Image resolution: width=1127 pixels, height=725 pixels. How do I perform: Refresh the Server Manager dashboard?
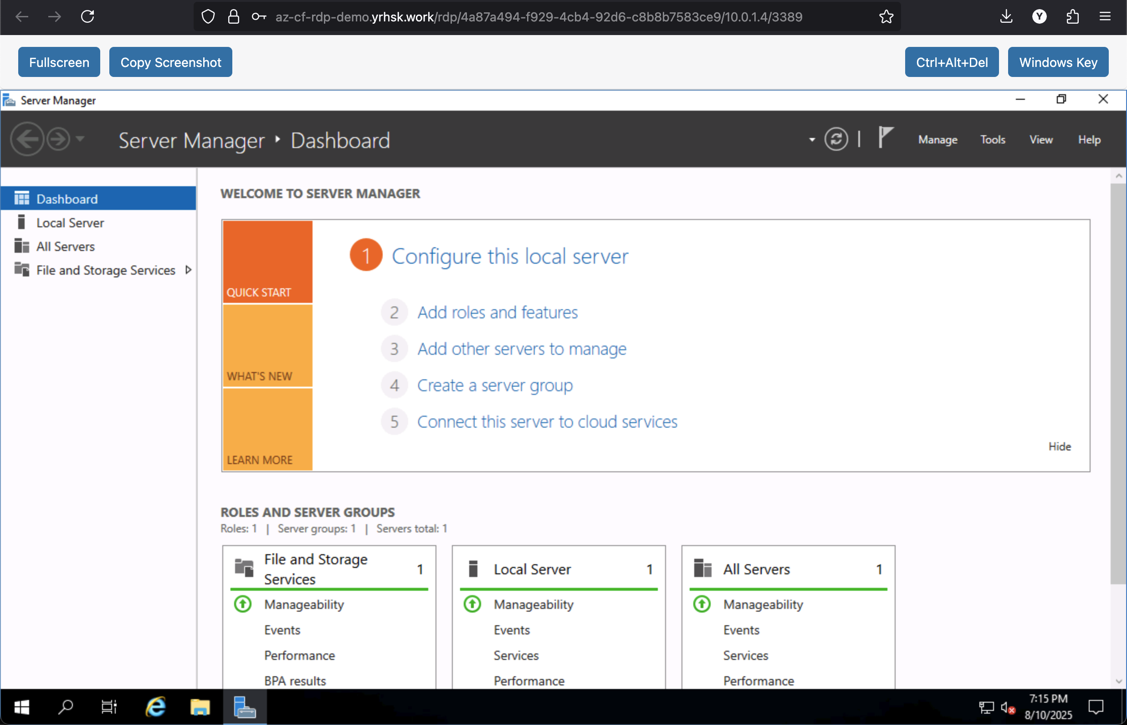point(836,139)
